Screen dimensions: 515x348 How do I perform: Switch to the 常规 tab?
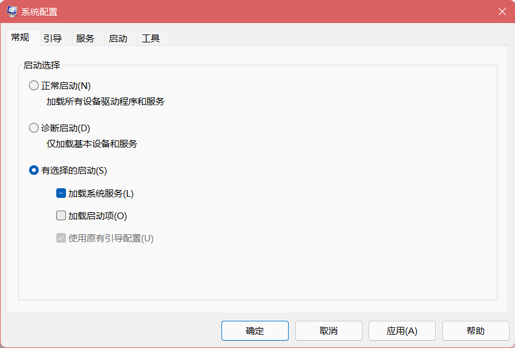24,38
